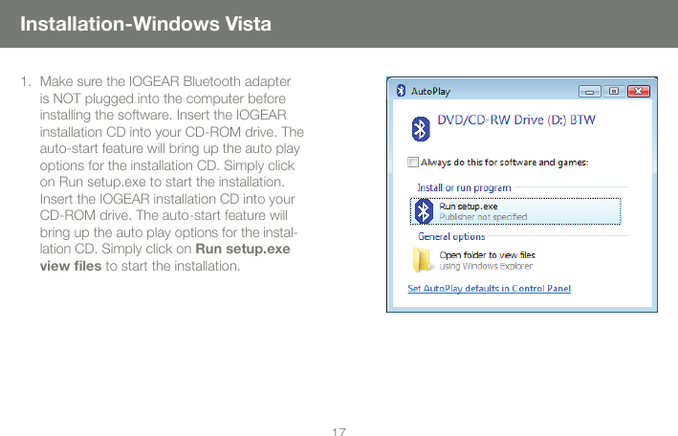
Task: Choose Open folder to view files
Action: (487, 255)
